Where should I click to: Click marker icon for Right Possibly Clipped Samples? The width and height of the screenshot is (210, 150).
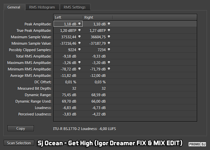click(x=109, y=49)
